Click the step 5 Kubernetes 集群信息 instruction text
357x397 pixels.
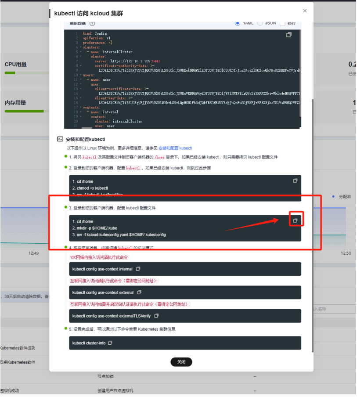click(x=122, y=329)
